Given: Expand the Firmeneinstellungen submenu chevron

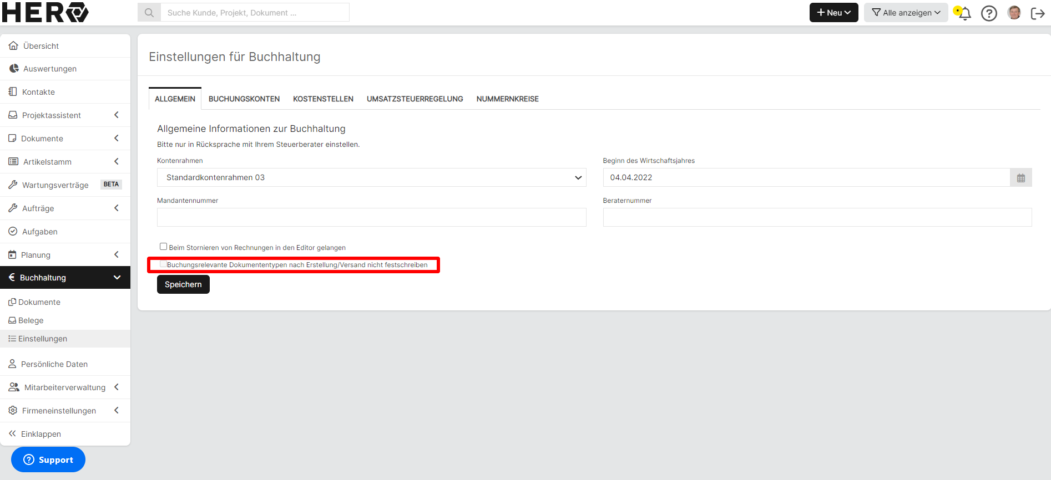Looking at the screenshot, I should (x=117, y=410).
